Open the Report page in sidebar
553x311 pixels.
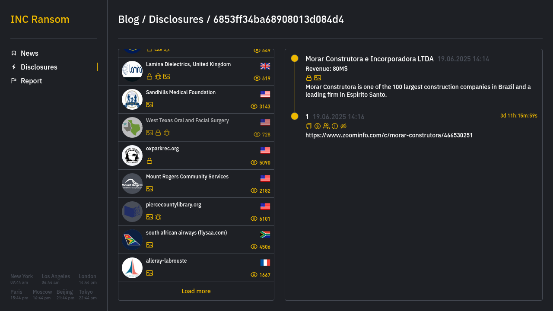[31, 81]
